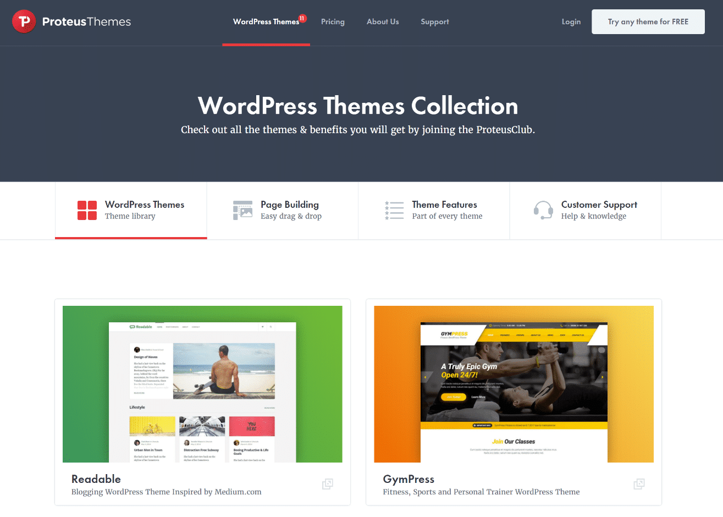Click the WordPress Themes Collection heading
Screen dimensions: 723x517
pos(358,106)
